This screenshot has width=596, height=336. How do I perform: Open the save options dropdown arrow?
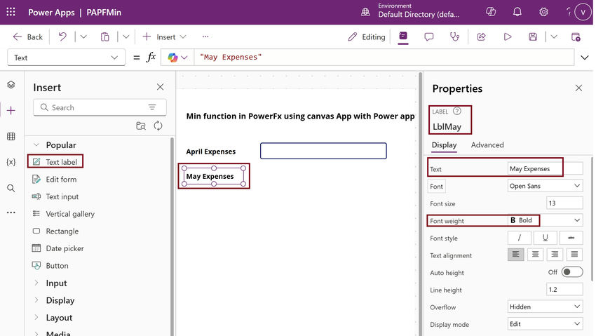554,37
